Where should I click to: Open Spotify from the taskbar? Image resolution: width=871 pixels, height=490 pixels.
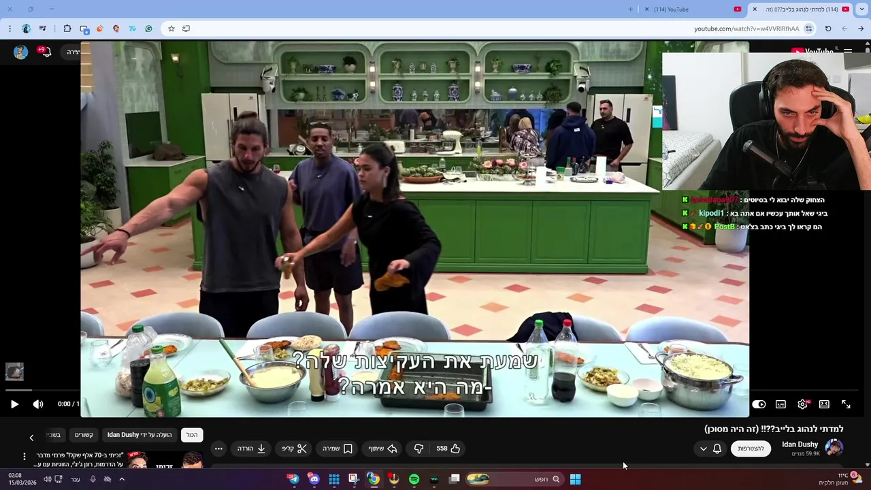414,479
